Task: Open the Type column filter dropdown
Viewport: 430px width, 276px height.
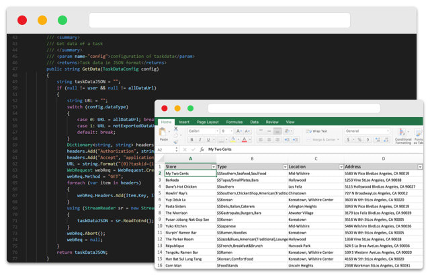Action: [285, 167]
